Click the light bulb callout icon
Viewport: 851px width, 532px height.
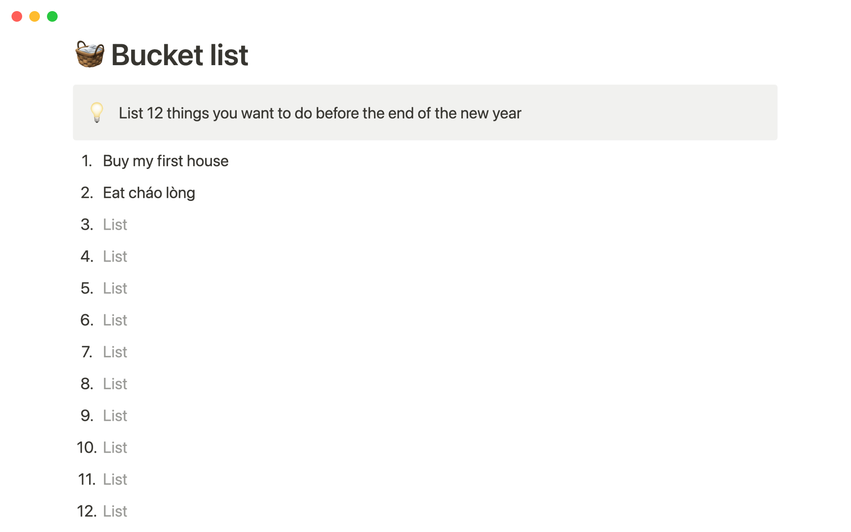point(97,113)
